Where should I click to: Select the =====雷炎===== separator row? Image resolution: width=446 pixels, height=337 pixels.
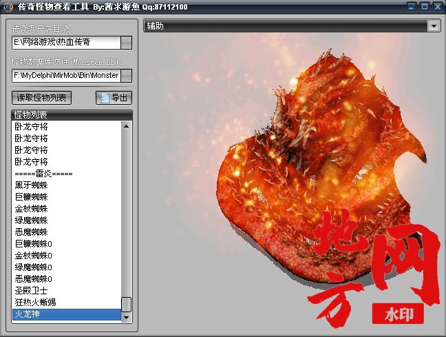coord(67,174)
